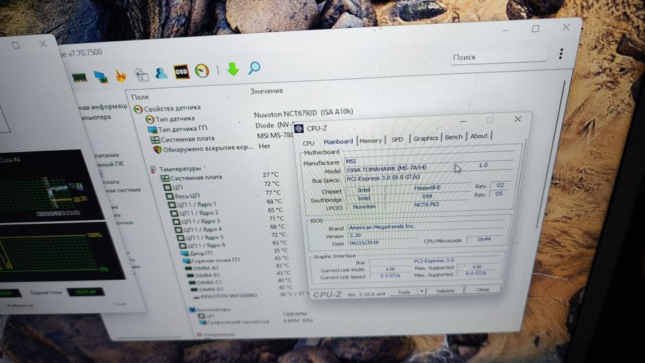Click the 'Диод ГП' GPU icon
The image size is (645, 363).
pos(184,253)
